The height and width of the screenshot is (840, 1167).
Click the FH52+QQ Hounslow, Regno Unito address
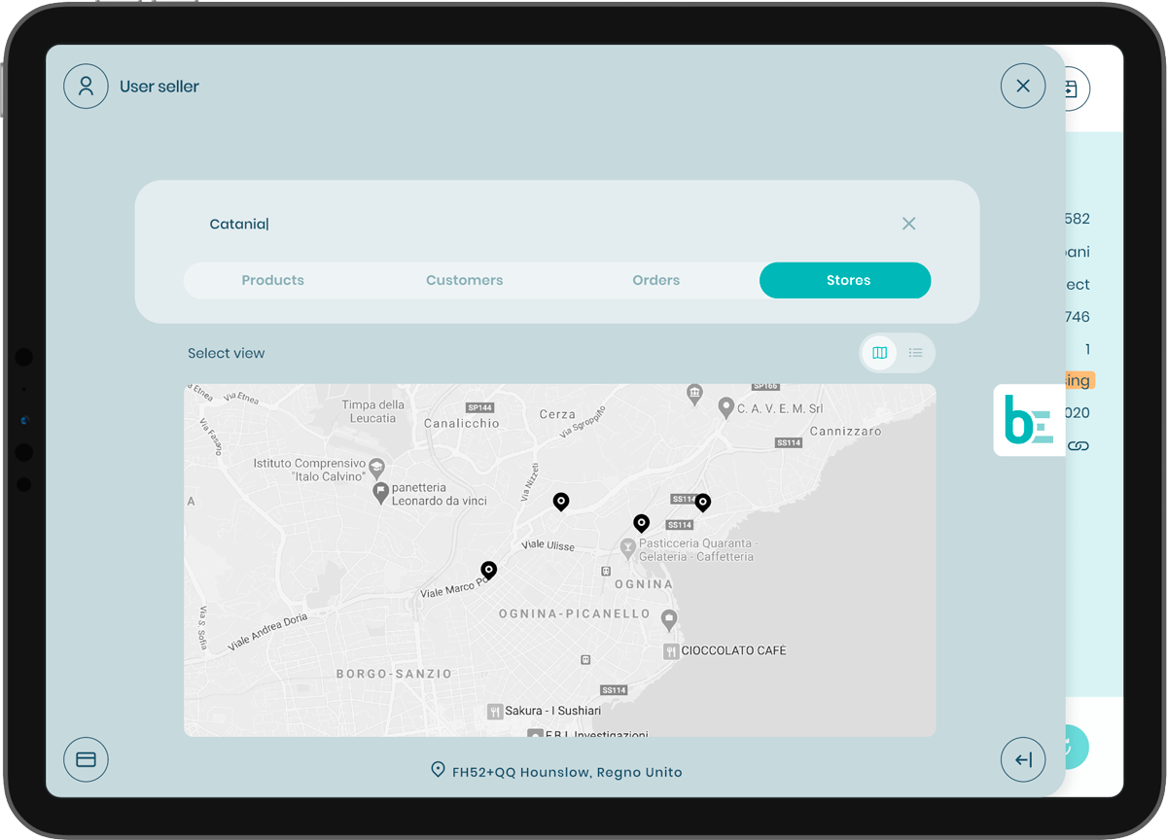pos(567,772)
